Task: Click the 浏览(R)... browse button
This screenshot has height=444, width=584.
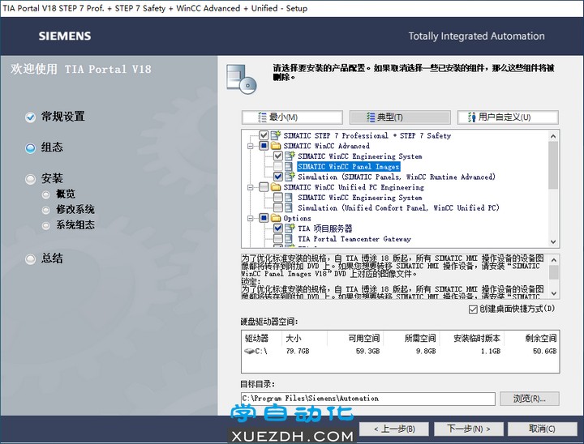Action: [529, 399]
